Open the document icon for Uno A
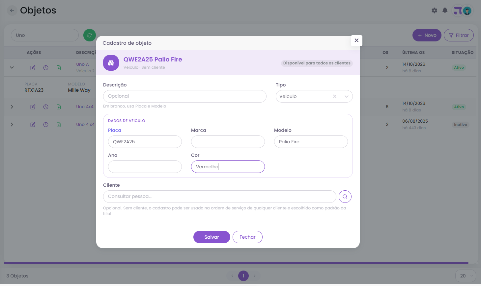The height and width of the screenshot is (286, 481). point(59,68)
